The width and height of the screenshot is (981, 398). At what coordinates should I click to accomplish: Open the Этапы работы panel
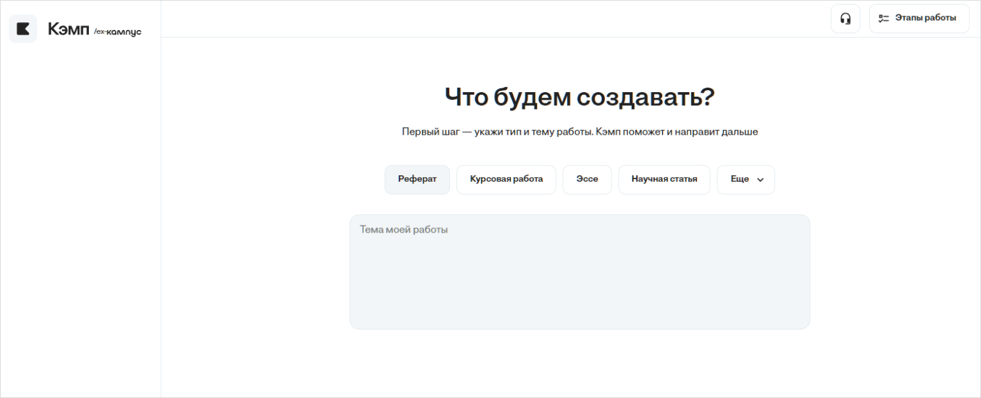919,18
